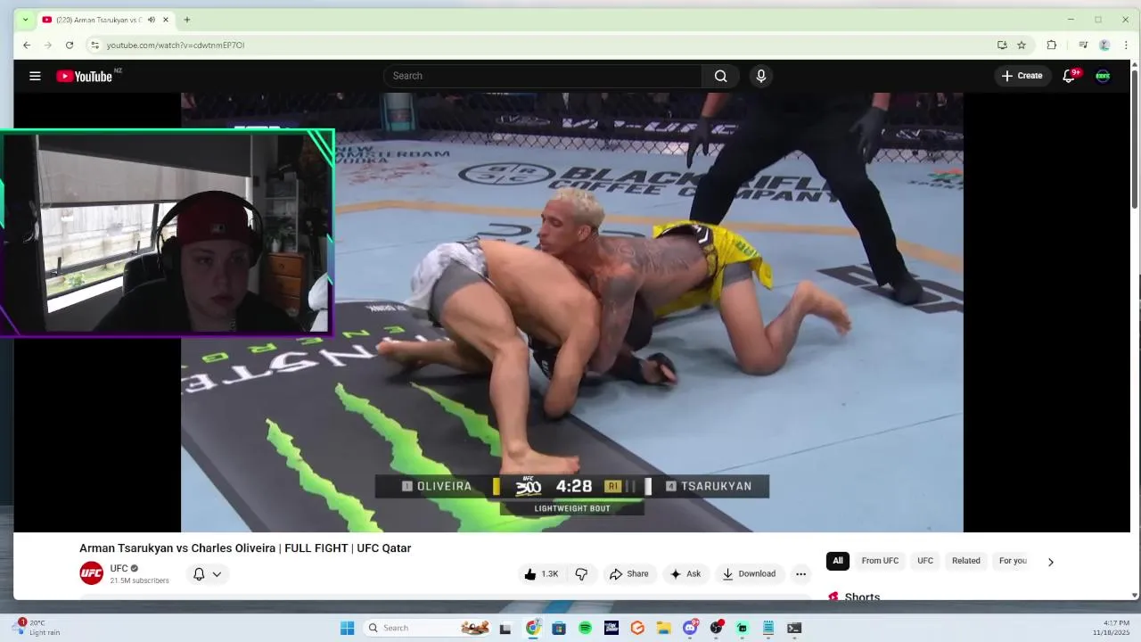
Task: Open the Chrome tab search dropdown arrow
Action: click(x=25, y=20)
